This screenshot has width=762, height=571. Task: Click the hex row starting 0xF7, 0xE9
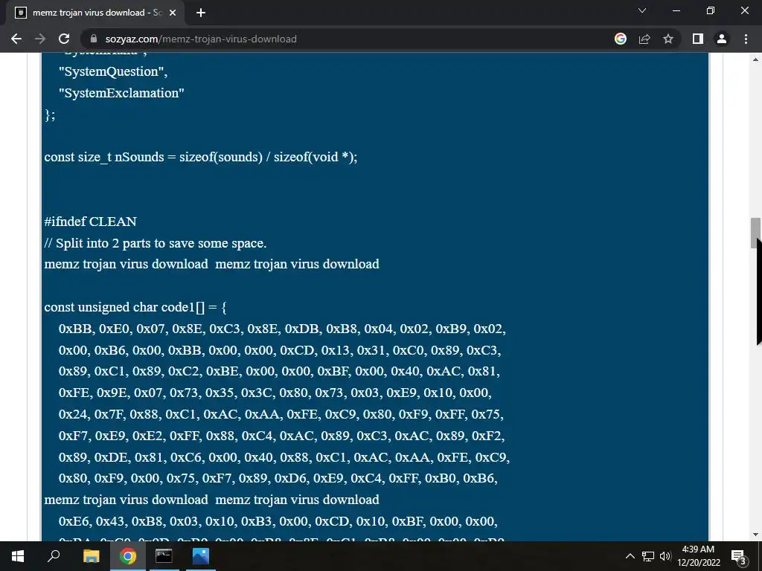282,436
